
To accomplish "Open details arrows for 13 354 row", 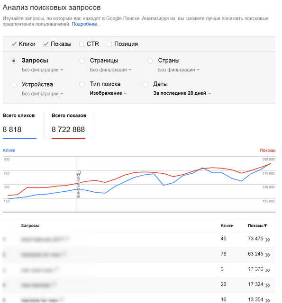I will point(268,301).
